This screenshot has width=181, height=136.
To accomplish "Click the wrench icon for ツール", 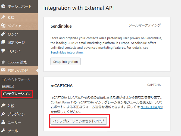I will 3,131.
